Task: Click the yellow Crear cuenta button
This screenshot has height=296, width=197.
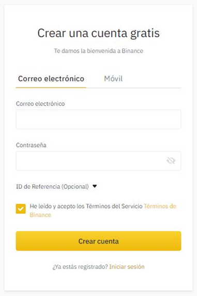Action: (98, 241)
